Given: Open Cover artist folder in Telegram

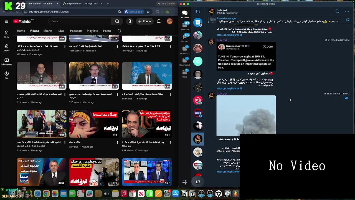Looking at the screenshot, I should tap(185, 61).
